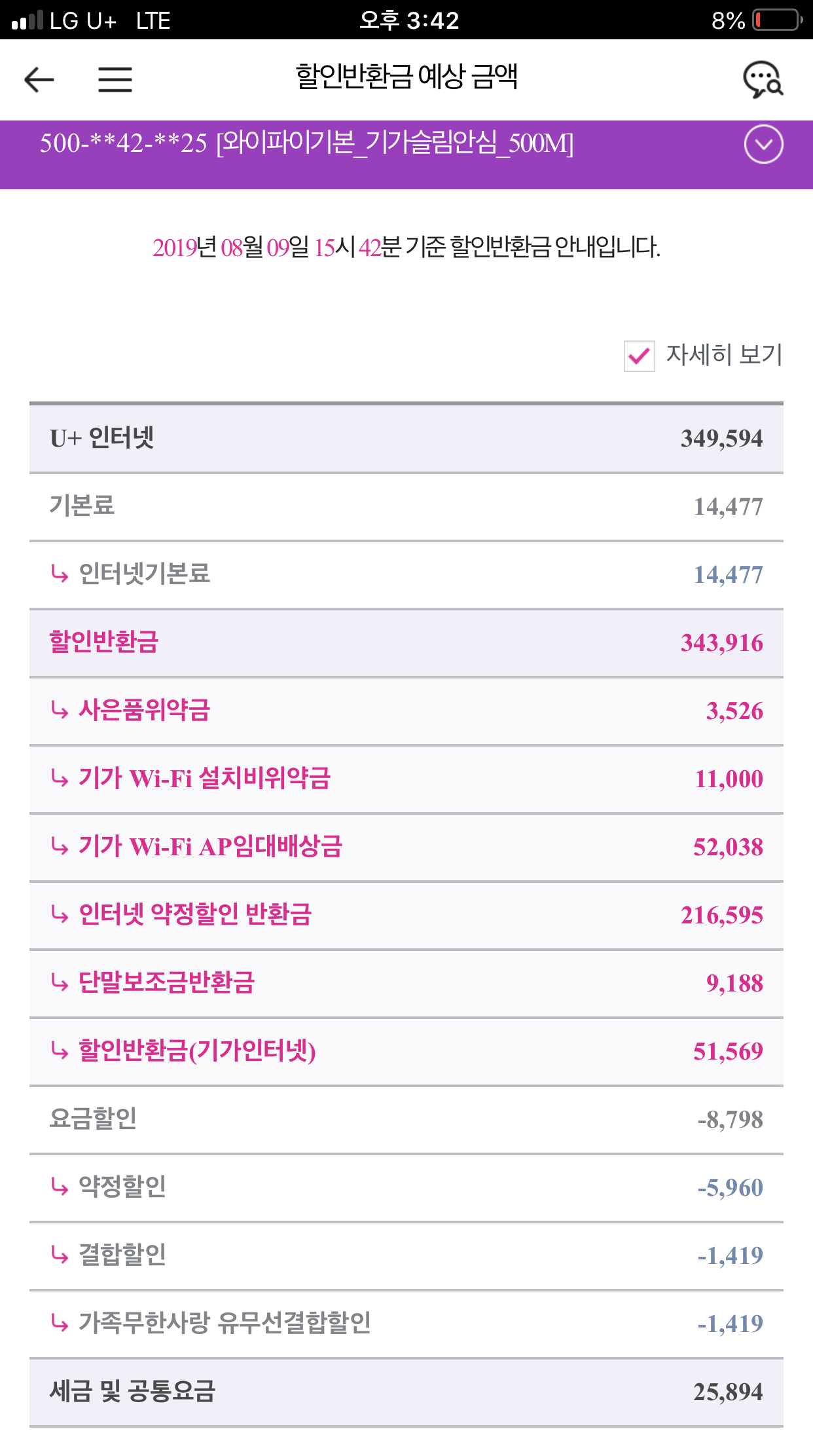Expand the account selector chevron
Screen dimensions: 813x1446
[x=763, y=144]
